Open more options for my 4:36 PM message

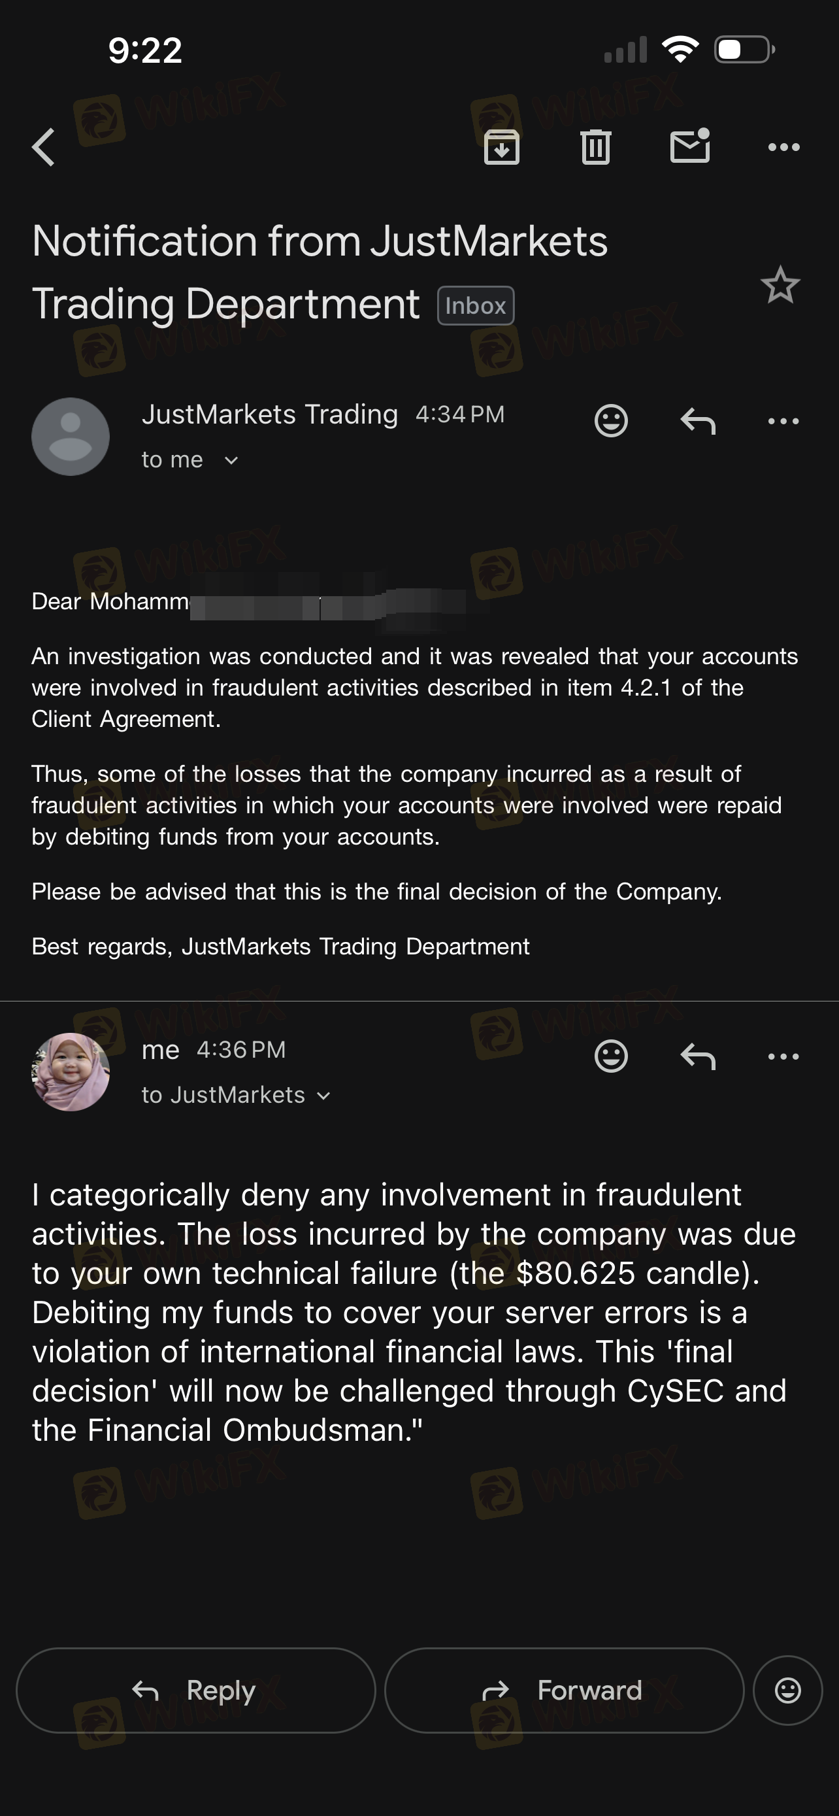pos(783,1056)
